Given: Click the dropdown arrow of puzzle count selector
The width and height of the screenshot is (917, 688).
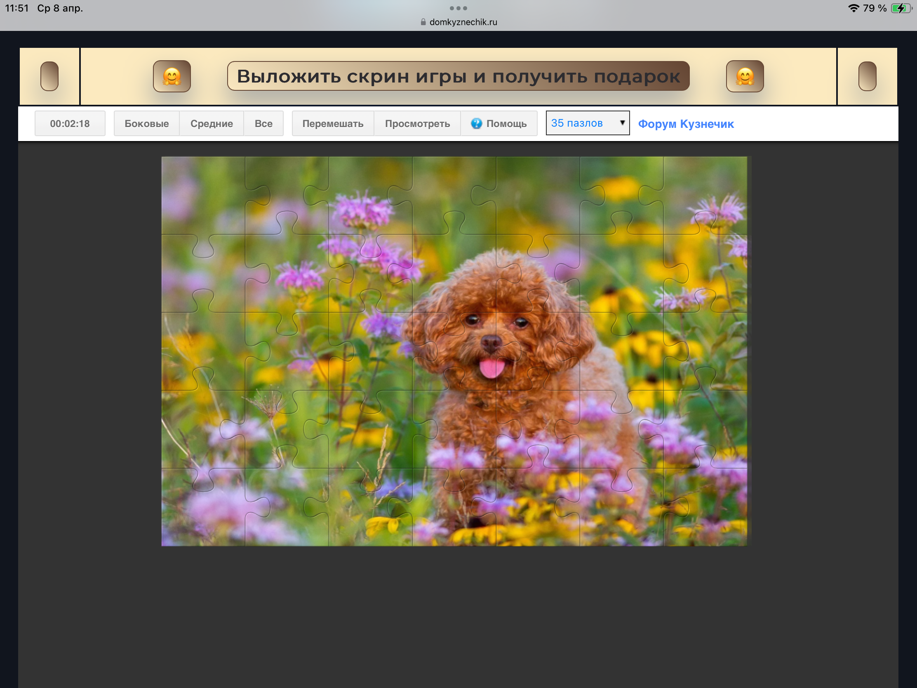Looking at the screenshot, I should coord(622,123).
